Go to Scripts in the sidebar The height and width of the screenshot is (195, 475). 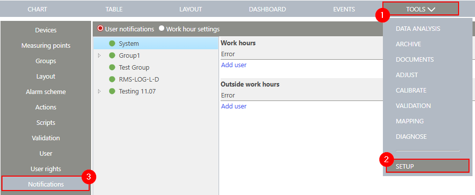pyautogui.click(x=46, y=123)
